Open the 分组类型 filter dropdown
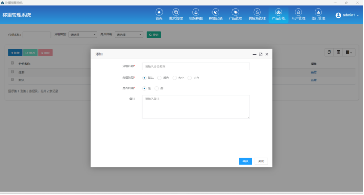Screen dimensions: 364x195 83,35
